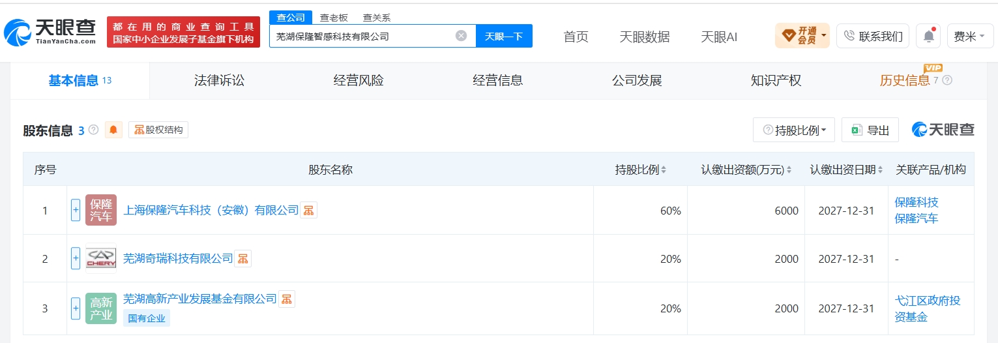Click the help icon next to 历史信息
Screen dimensions: 998x343
coord(947,80)
